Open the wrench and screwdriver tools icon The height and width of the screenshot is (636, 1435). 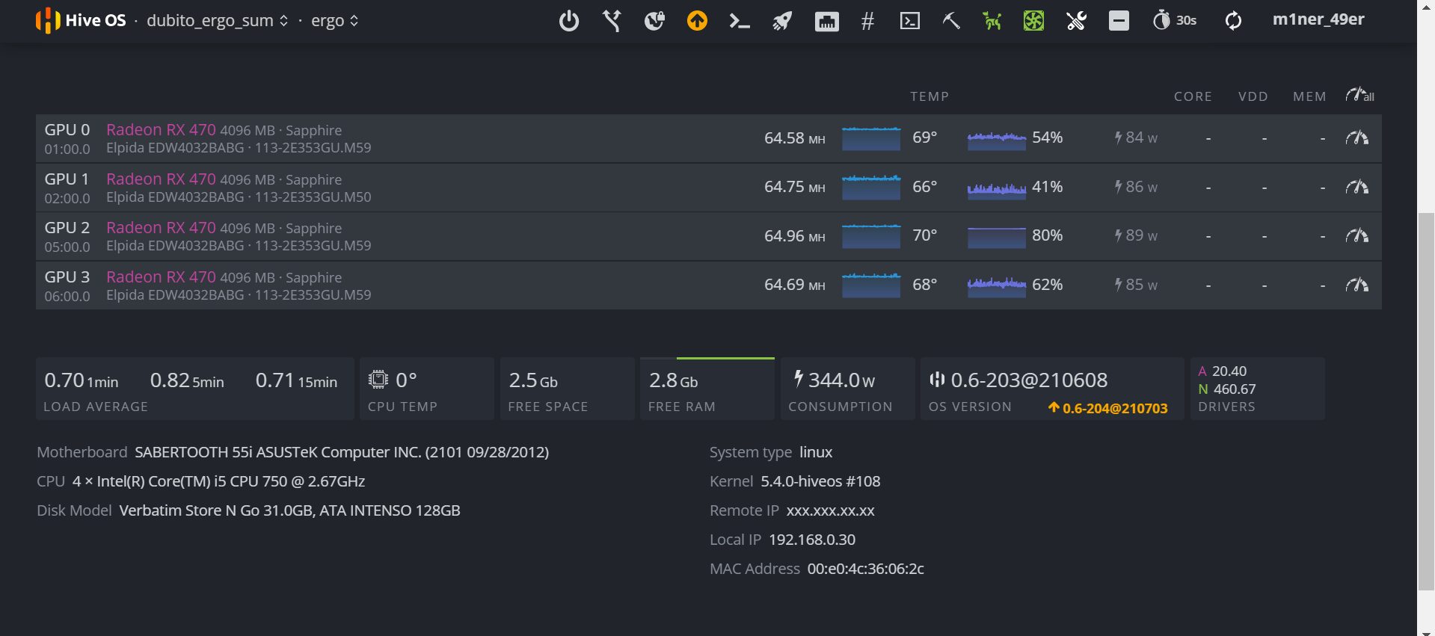coord(1076,21)
